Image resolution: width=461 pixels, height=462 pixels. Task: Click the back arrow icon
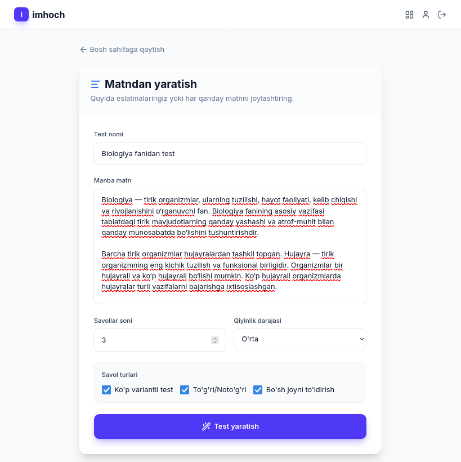point(83,50)
